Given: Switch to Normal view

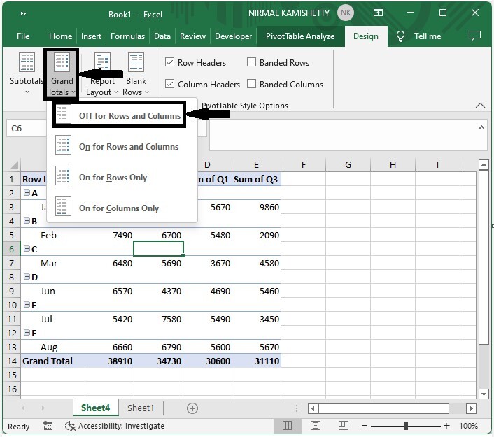Looking at the screenshot, I should [287, 426].
